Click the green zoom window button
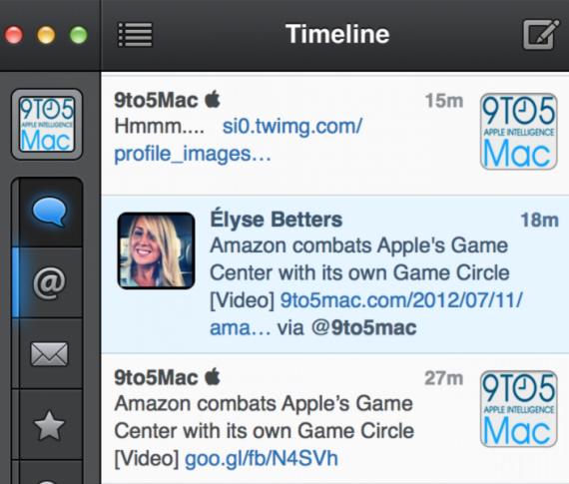Image resolution: width=569 pixels, height=484 pixels. pyautogui.click(x=79, y=35)
